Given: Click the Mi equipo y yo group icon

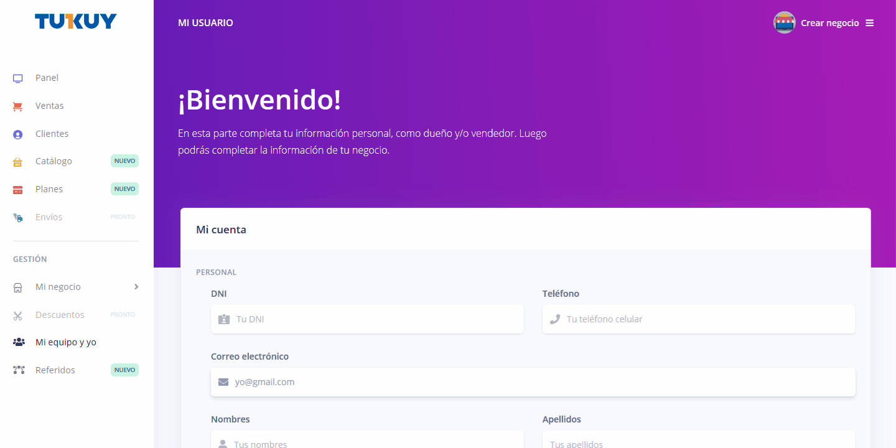Looking at the screenshot, I should [19, 342].
